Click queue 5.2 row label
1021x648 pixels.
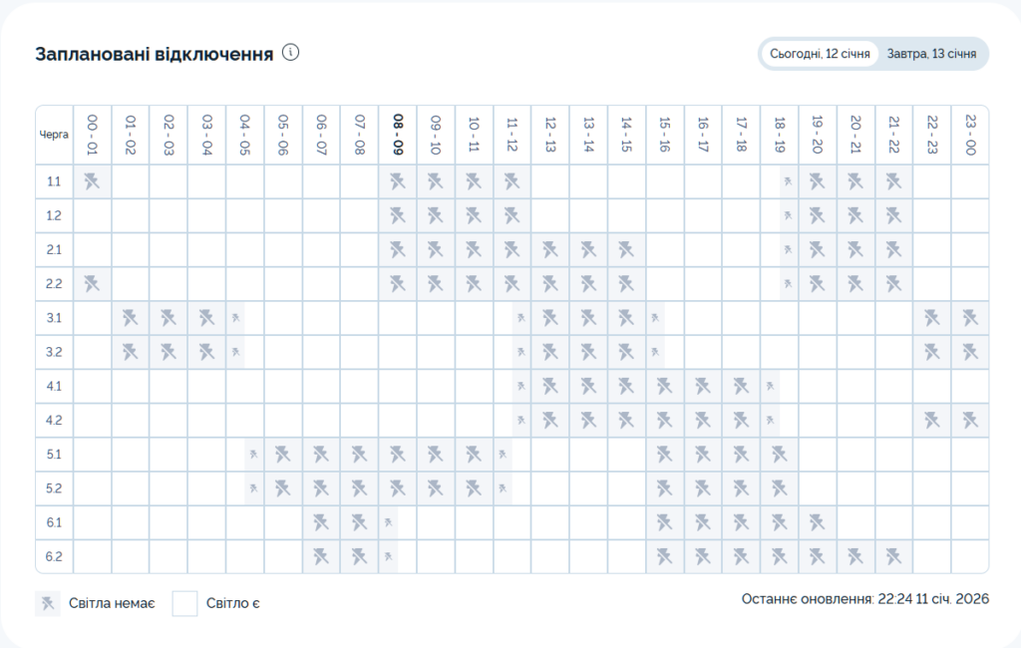(54, 488)
